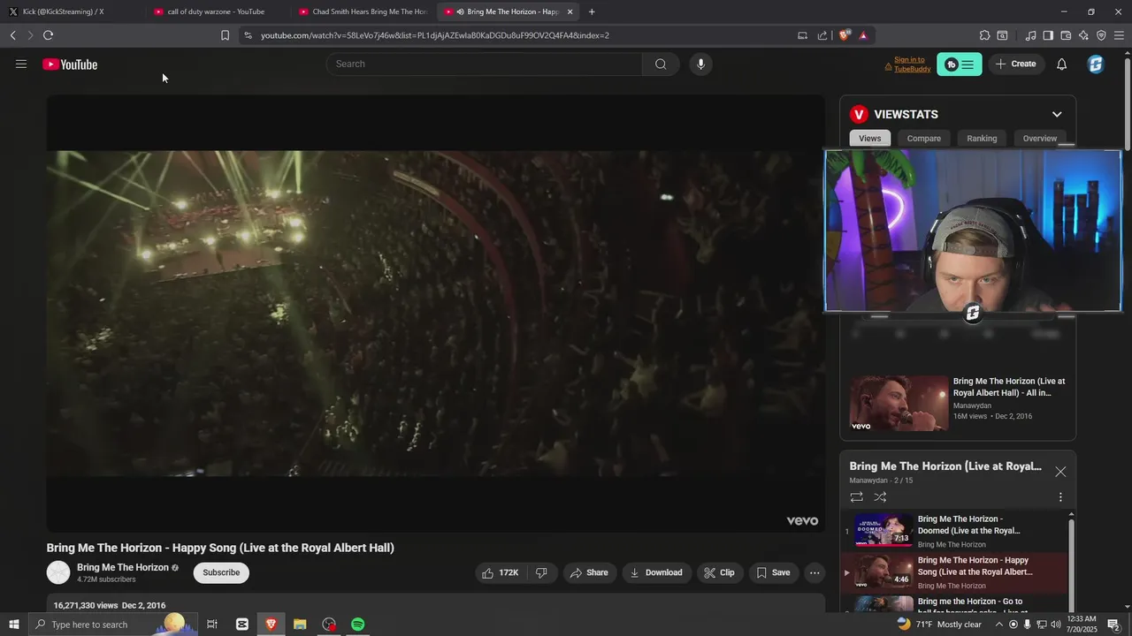Open the account avatar menu

(x=1096, y=64)
